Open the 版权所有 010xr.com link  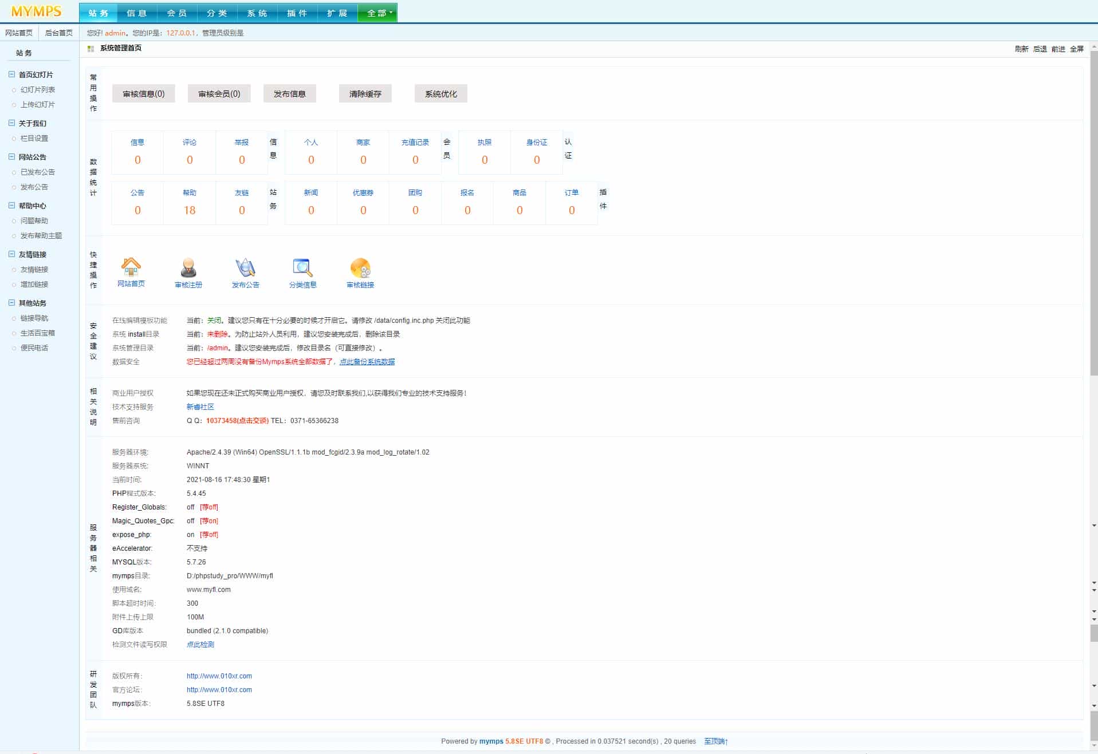(x=219, y=676)
